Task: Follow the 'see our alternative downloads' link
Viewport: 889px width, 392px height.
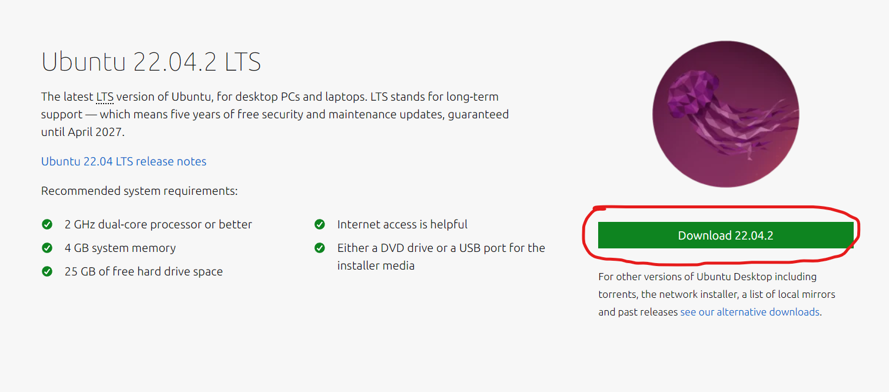Action: click(749, 312)
